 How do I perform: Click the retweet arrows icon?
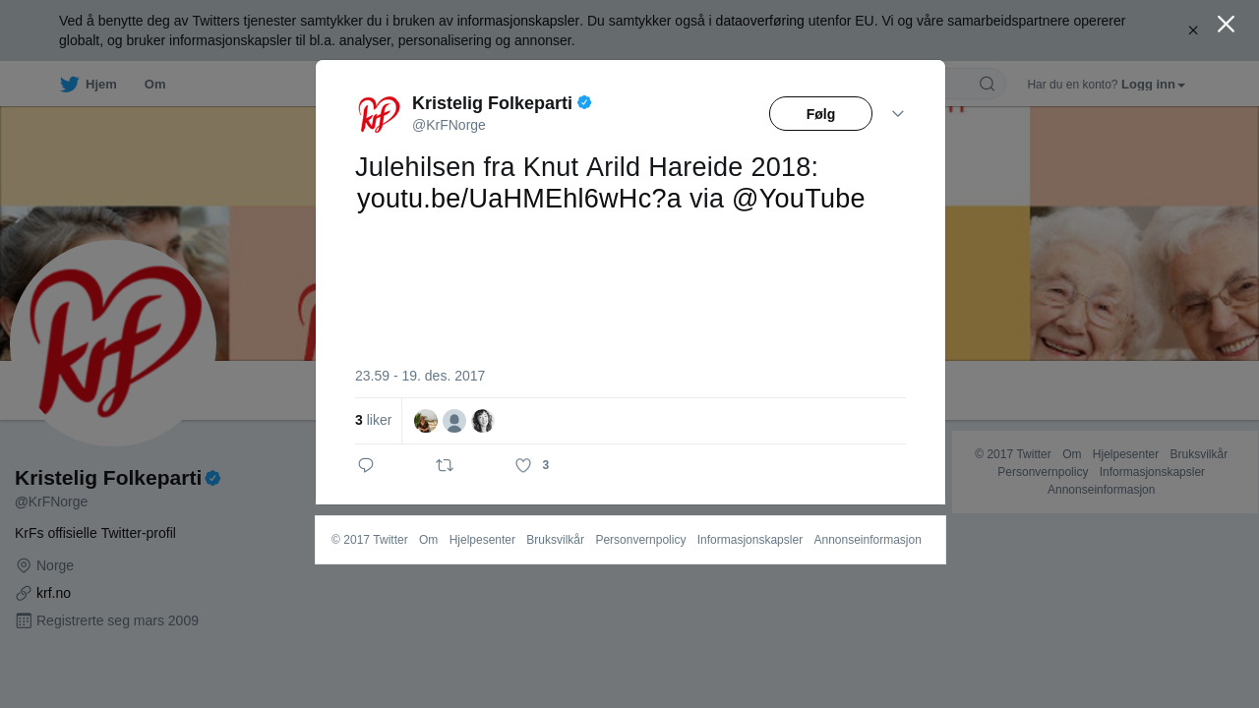[x=445, y=465]
